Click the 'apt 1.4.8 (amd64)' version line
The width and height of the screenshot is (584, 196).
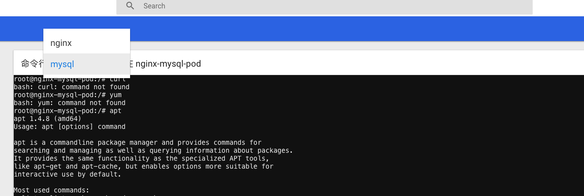[x=47, y=119]
